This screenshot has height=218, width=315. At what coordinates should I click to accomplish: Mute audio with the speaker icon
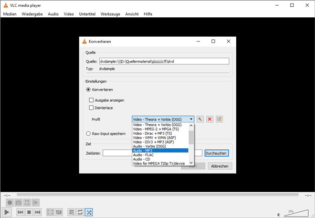point(279,214)
